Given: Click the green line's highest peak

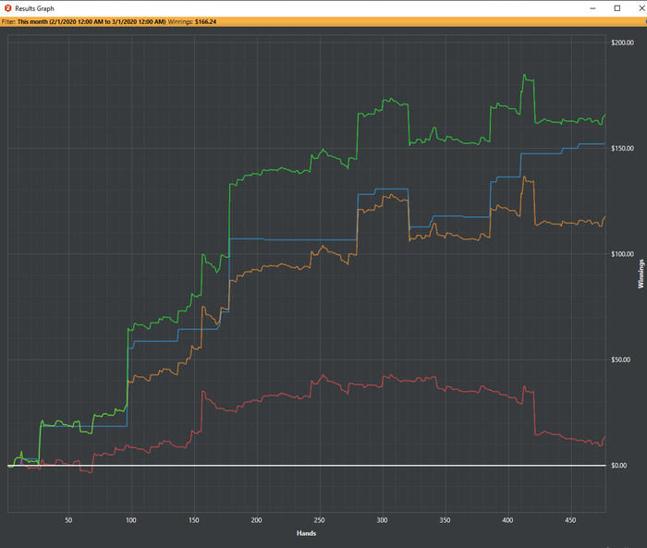Looking at the screenshot, I should tap(524, 75).
